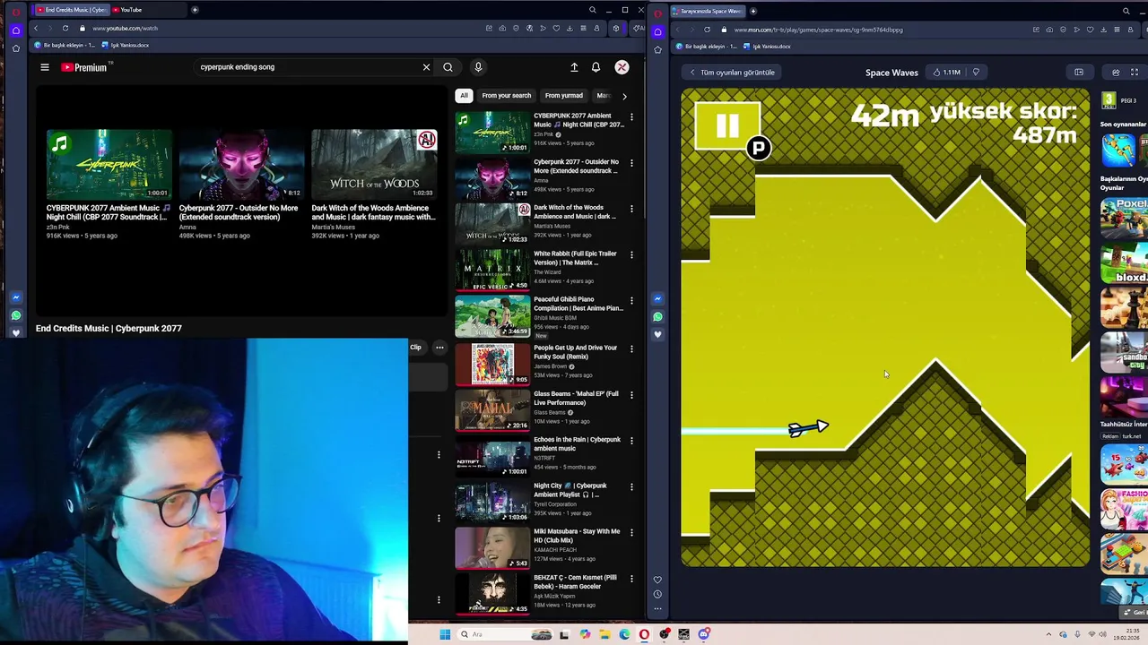Open options for People Get Up And Drive video
This screenshot has width=1148, height=645.
point(631,349)
